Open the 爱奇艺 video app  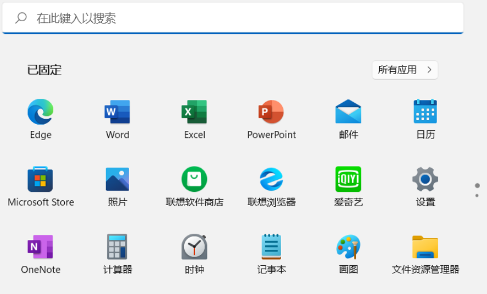coord(348,180)
